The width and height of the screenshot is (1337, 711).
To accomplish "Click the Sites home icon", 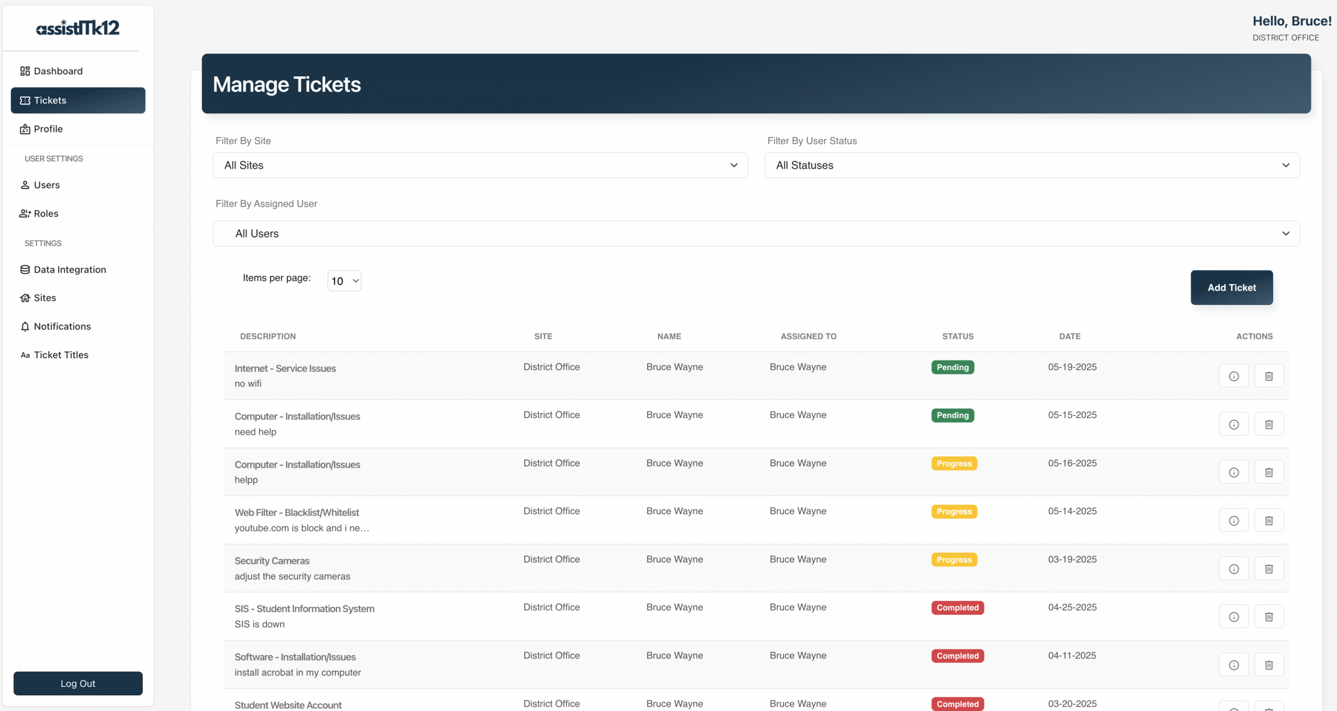I will click(x=25, y=298).
